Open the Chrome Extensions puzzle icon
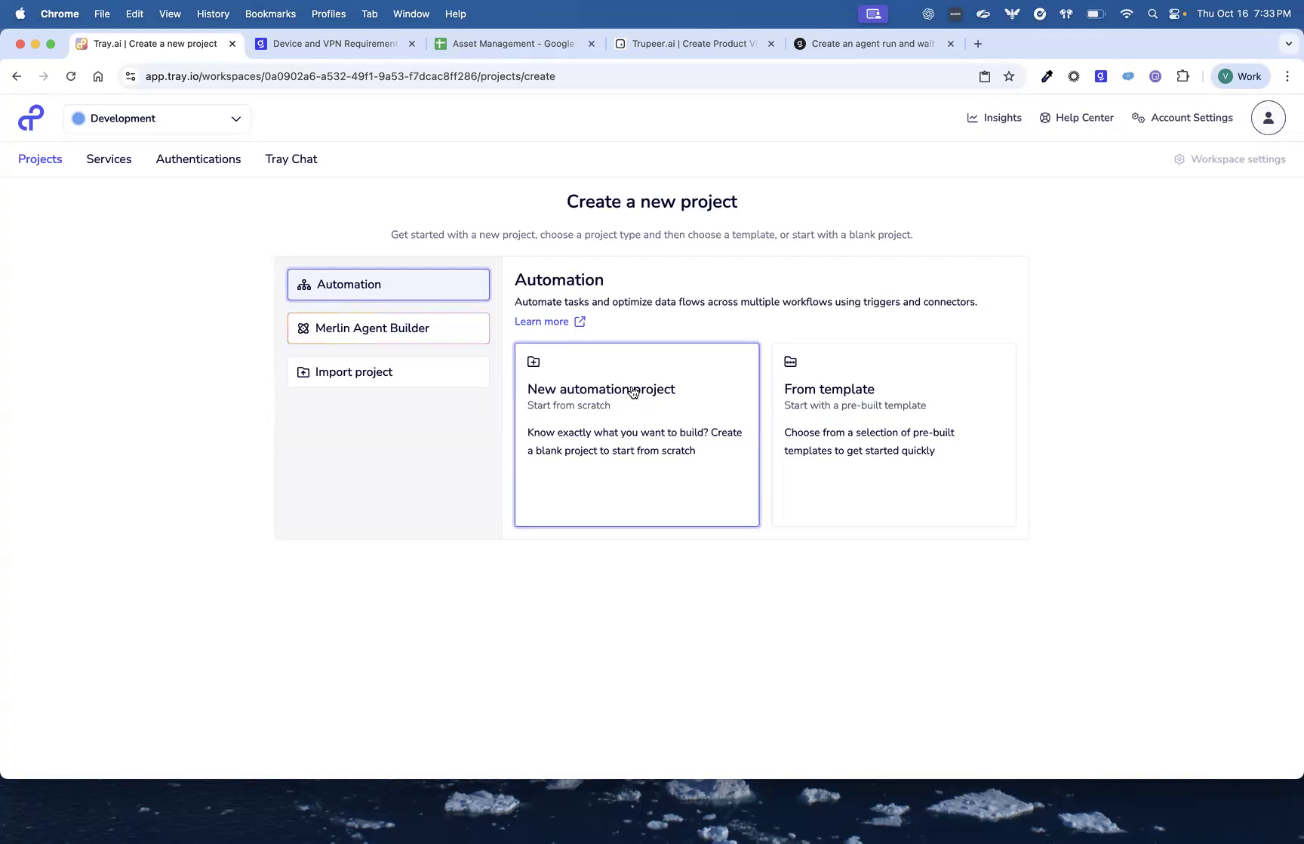Viewport: 1304px width, 844px height. pos(1183,76)
